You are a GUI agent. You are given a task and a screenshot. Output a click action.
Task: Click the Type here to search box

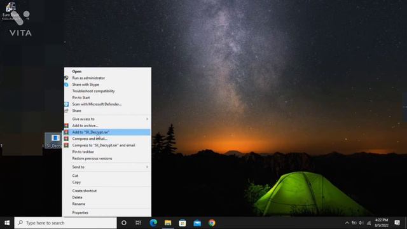[66, 223]
